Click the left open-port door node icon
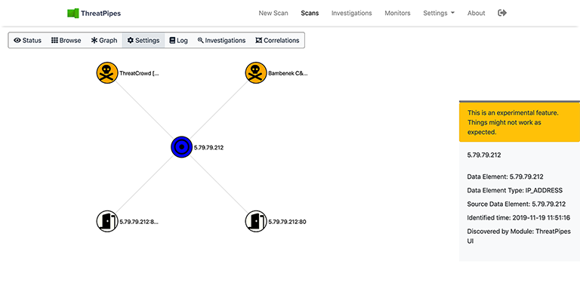This screenshot has height=304, width=580. 107,221
